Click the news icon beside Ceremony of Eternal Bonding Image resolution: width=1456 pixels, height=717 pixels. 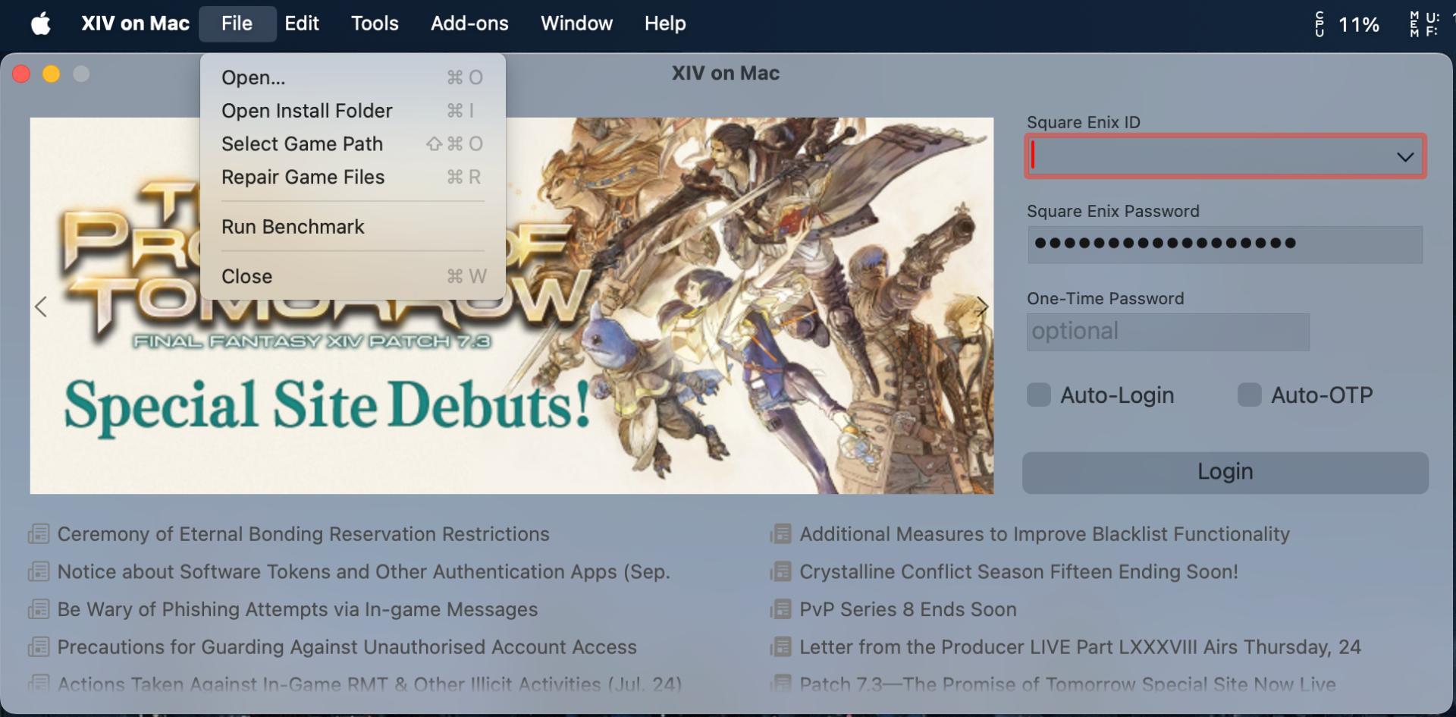point(39,534)
